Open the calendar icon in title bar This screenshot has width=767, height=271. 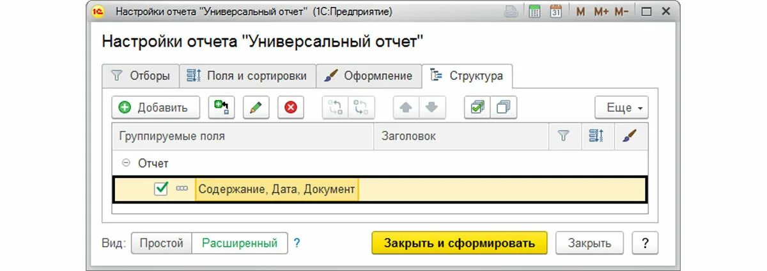[x=556, y=11]
